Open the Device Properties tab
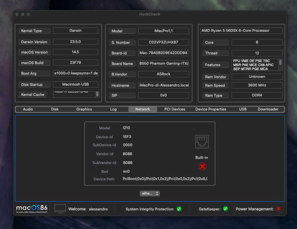Screen dimensions: 297x229 coord(210,109)
